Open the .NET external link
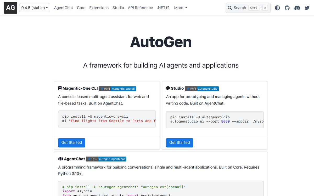The width and height of the screenshot is (314, 196). [163, 8]
